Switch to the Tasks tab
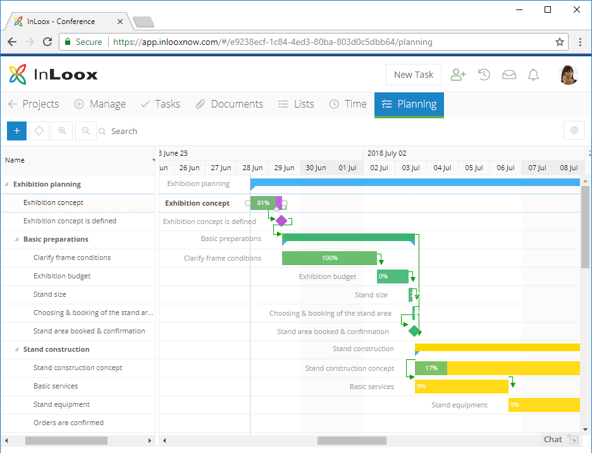Screen dimensions: 592x453 click(160, 104)
